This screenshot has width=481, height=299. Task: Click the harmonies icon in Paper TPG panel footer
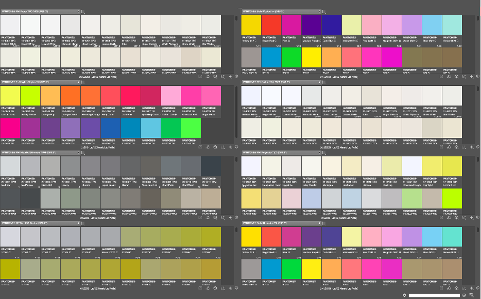208,76
